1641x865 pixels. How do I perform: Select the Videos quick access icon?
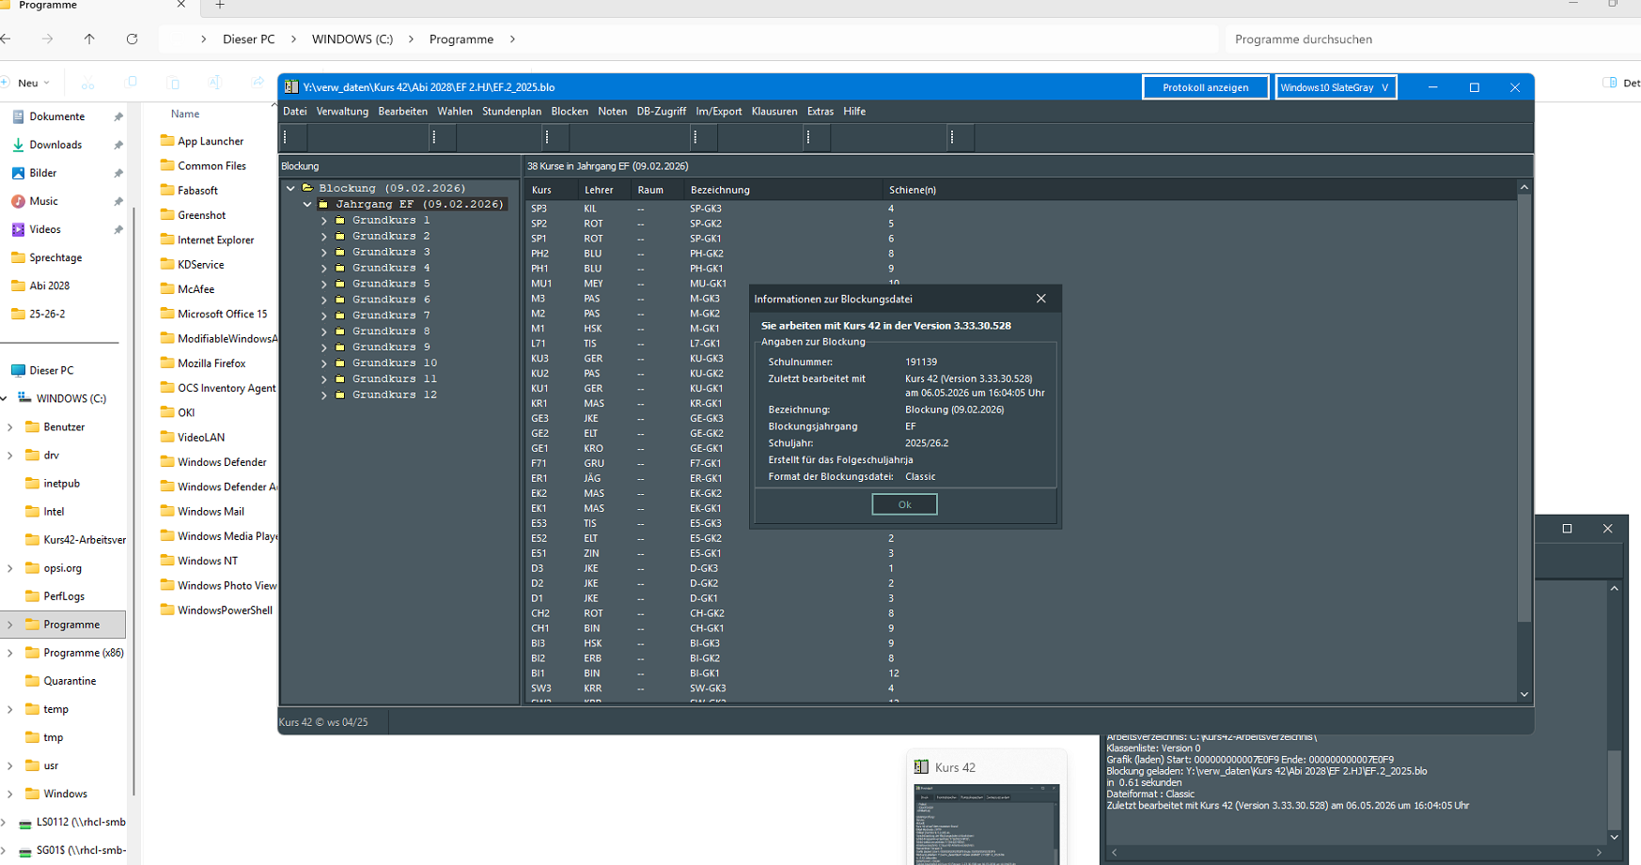(18, 229)
